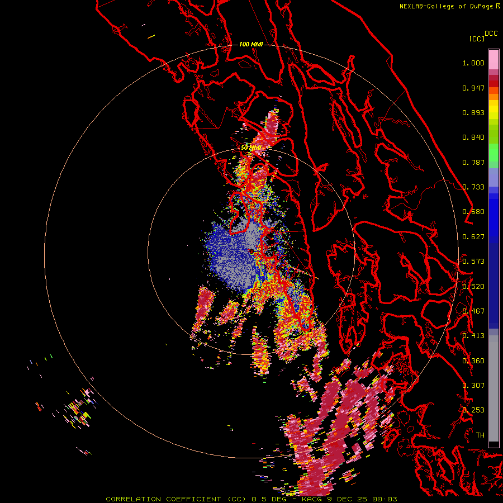
Task: Click the radar site marker at the ring center
Action: click(x=251, y=251)
